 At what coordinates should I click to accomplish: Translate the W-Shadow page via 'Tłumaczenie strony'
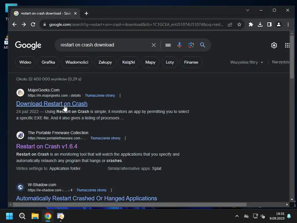(91, 190)
